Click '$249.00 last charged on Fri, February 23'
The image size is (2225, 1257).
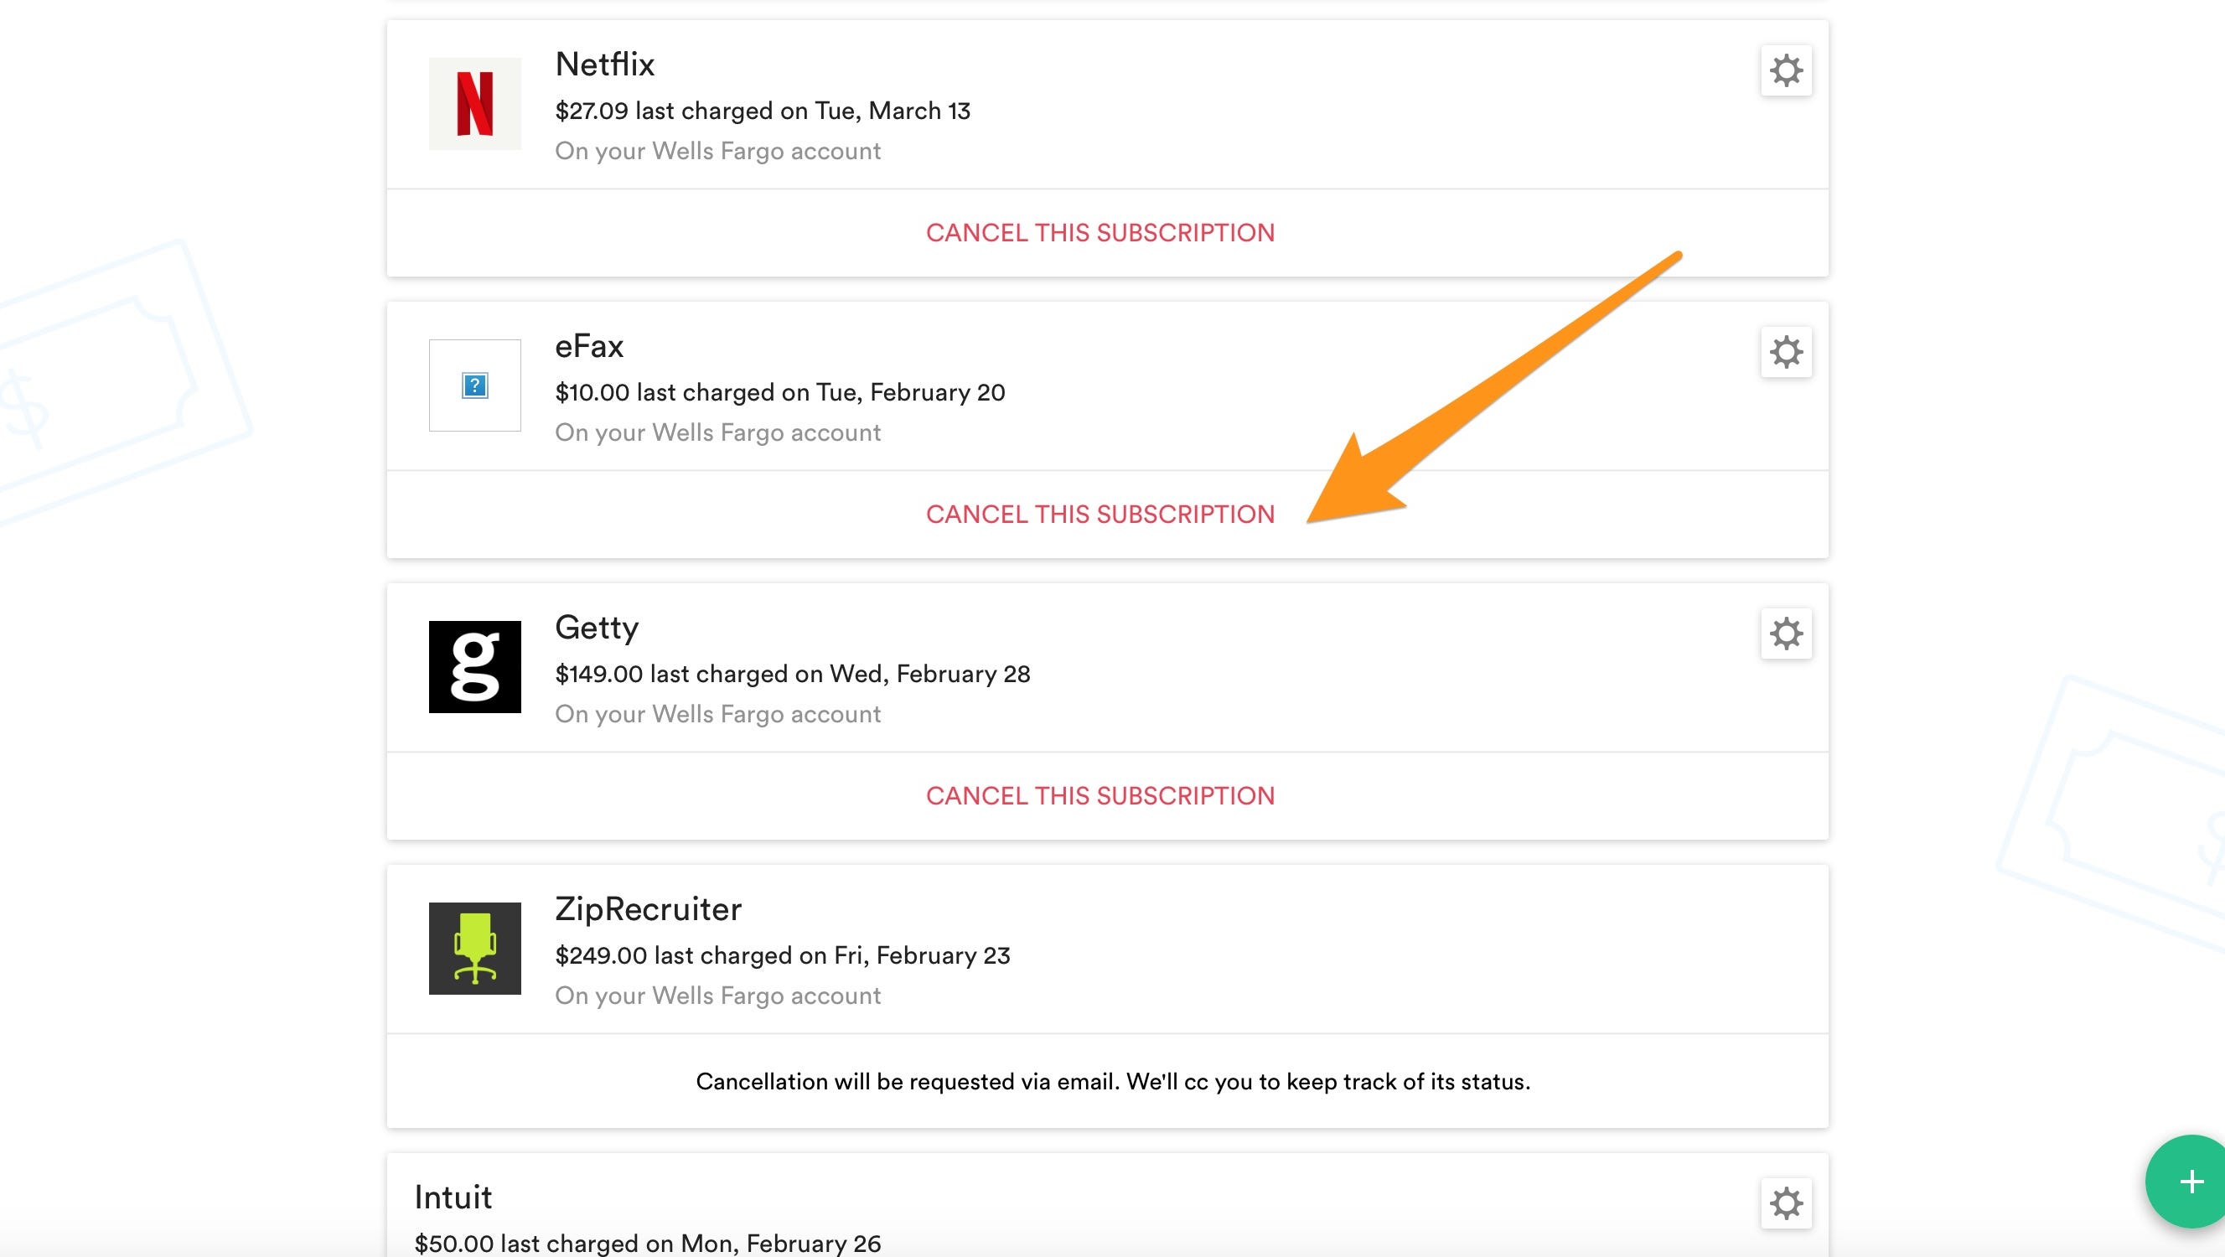coord(783,955)
